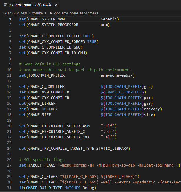Click ${CMAKE_C_COMPILER} value on line 14
181x192 pixels.
122,92
